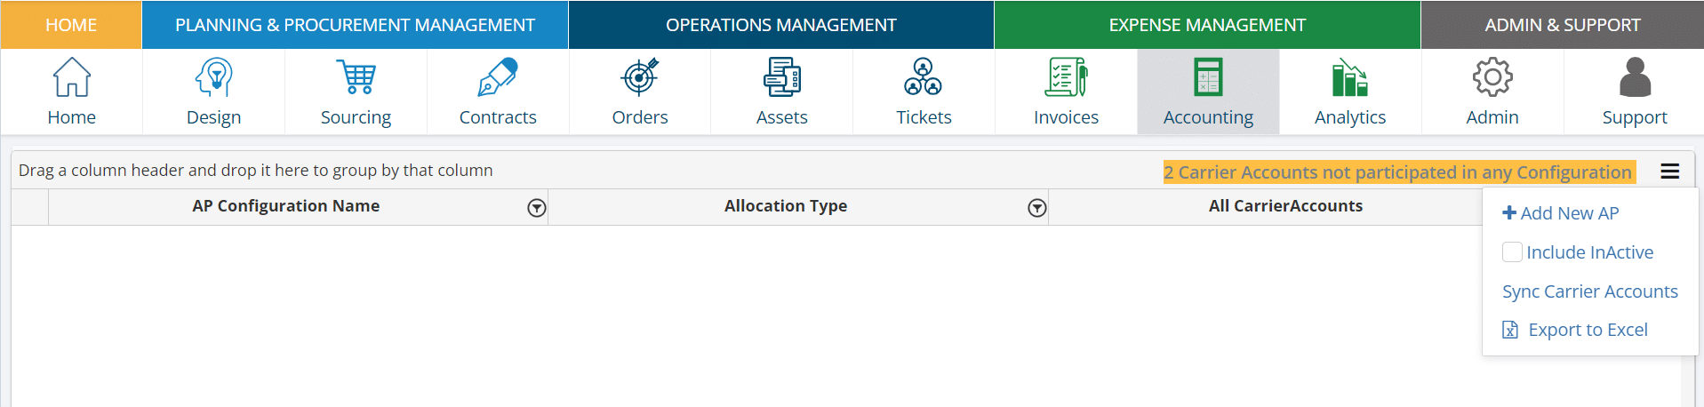Open the Tickets people icon
Screen dimensions: 1704x407
[924, 77]
